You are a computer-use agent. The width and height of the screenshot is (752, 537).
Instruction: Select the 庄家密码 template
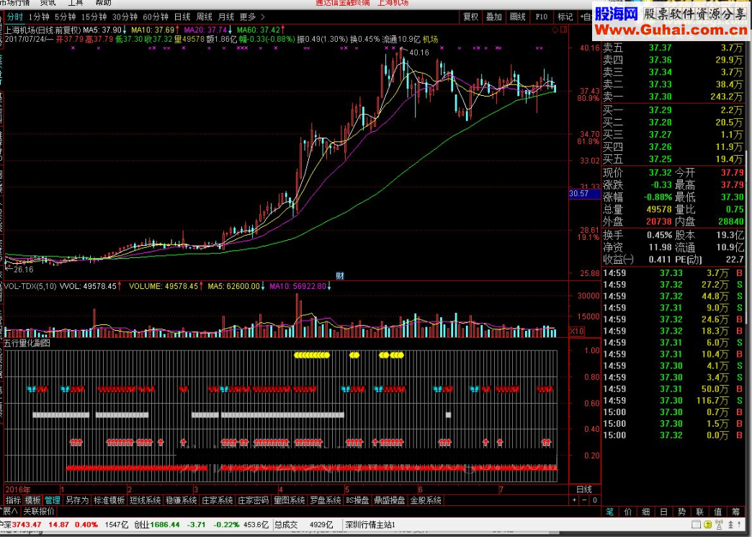[254, 500]
